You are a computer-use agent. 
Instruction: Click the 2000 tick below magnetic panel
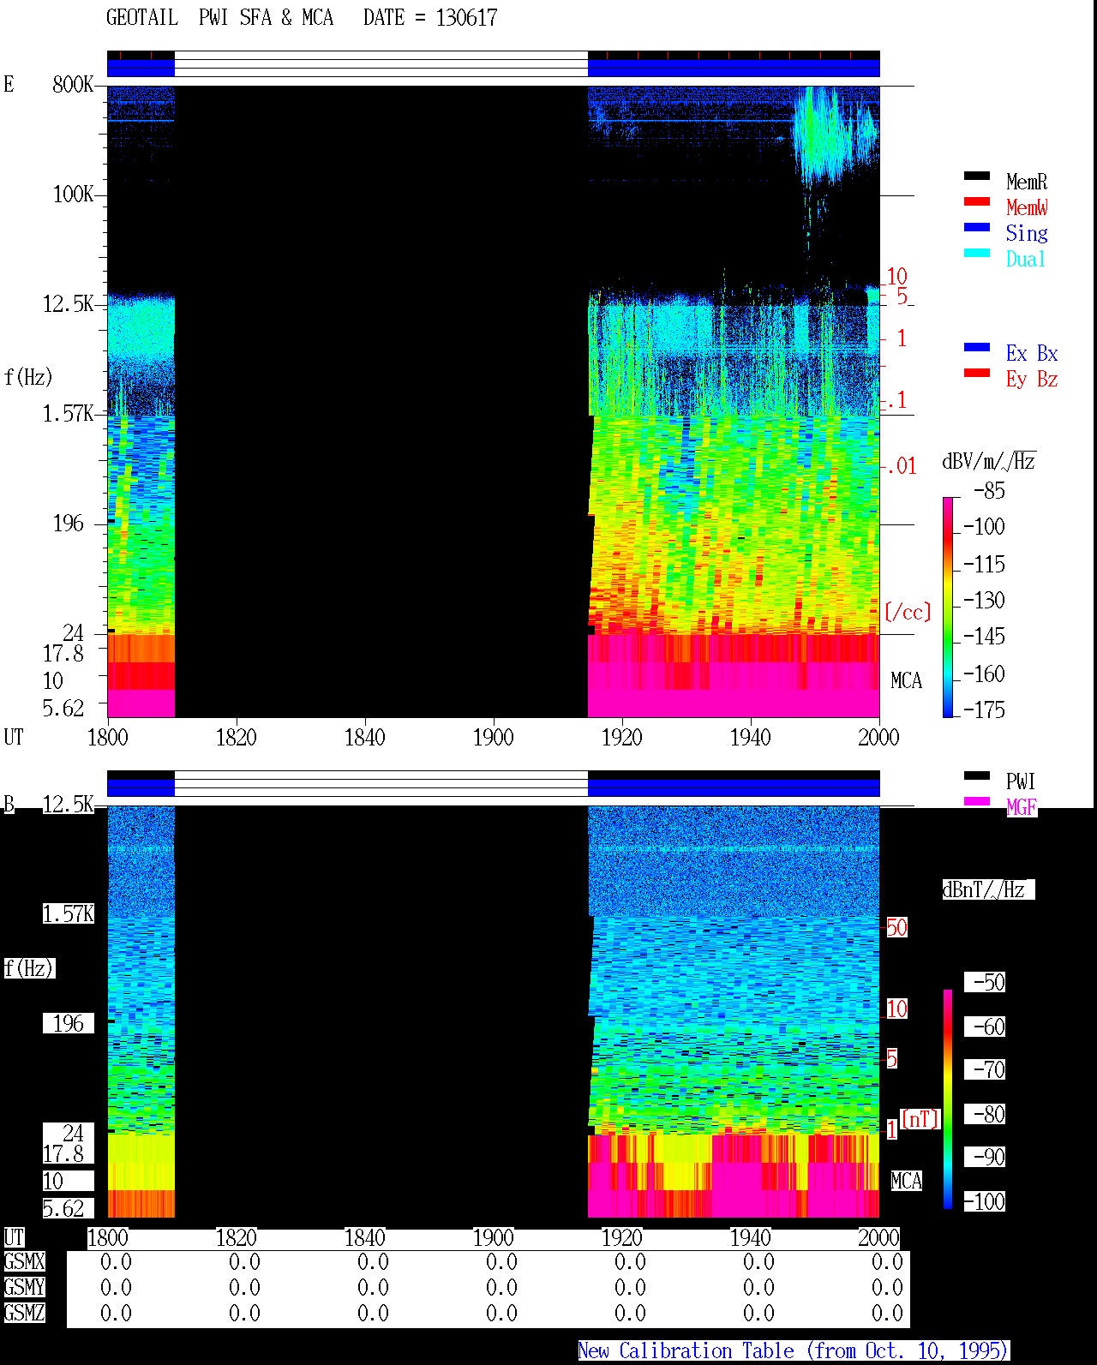878,1237
